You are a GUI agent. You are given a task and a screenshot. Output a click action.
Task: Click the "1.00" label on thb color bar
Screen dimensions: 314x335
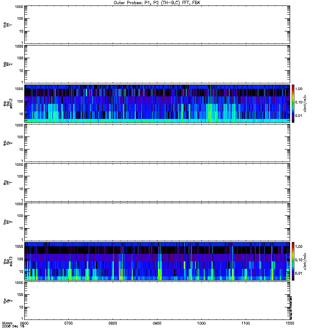(x=299, y=89)
